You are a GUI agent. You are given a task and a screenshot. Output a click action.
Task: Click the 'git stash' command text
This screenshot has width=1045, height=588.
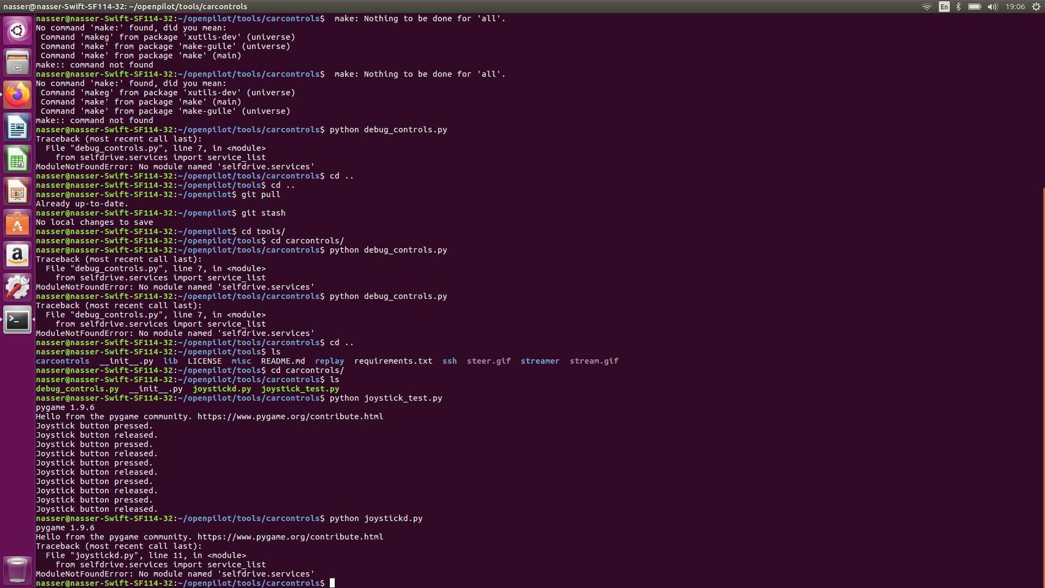263,213
